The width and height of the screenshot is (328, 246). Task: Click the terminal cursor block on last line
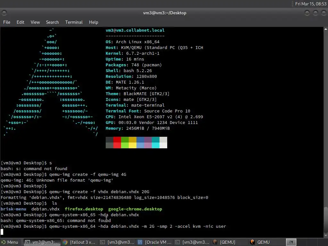click(x=2, y=232)
